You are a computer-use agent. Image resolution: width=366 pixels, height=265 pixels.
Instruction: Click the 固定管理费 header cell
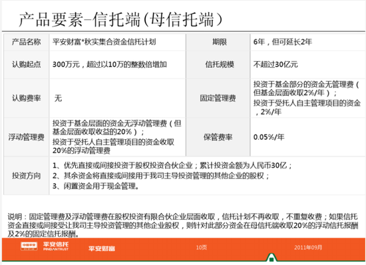pyautogui.click(x=218, y=98)
